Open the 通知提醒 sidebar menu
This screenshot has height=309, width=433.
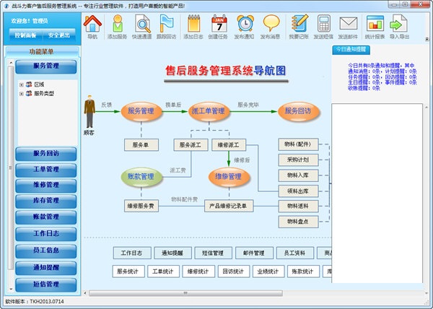46,268
